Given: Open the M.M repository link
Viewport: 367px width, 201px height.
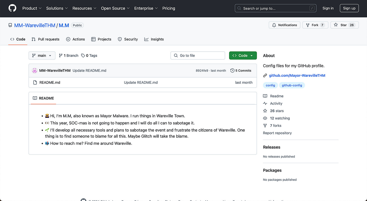Looking at the screenshot, I should (x=64, y=25).
